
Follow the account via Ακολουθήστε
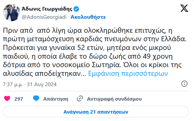point(88,17)
